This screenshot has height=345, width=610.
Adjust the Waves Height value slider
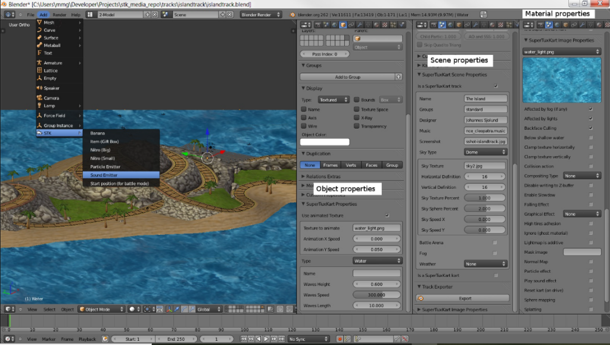pyautogui.click(x=376, y=283)
